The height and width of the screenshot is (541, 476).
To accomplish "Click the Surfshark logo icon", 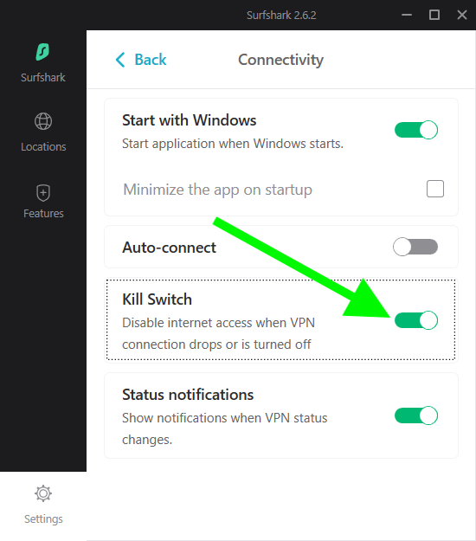I will [x=42, y=52].
